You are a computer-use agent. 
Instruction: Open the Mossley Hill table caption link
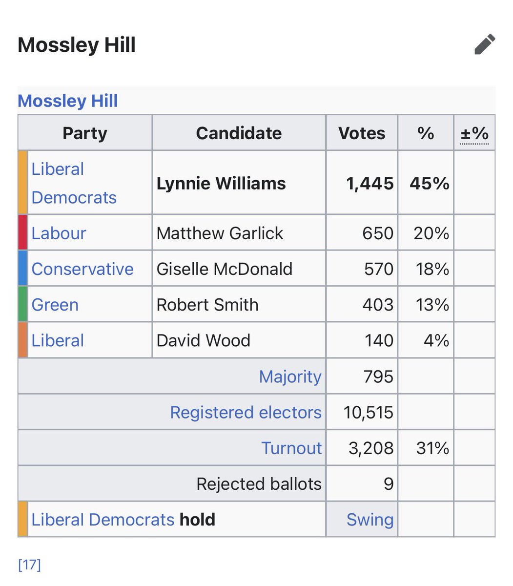(68, 101)
